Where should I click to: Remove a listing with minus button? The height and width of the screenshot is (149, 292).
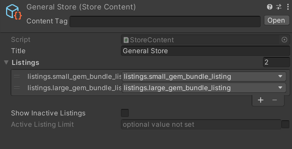tap(275, 100)
